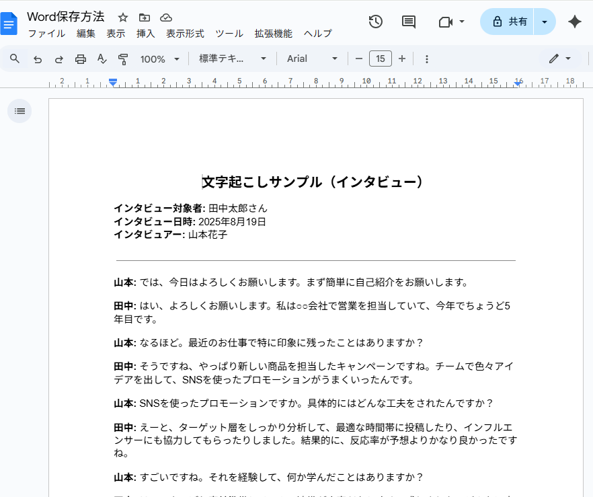Increase font size with plus button
The image size is (593, 497).
[402, 59]
